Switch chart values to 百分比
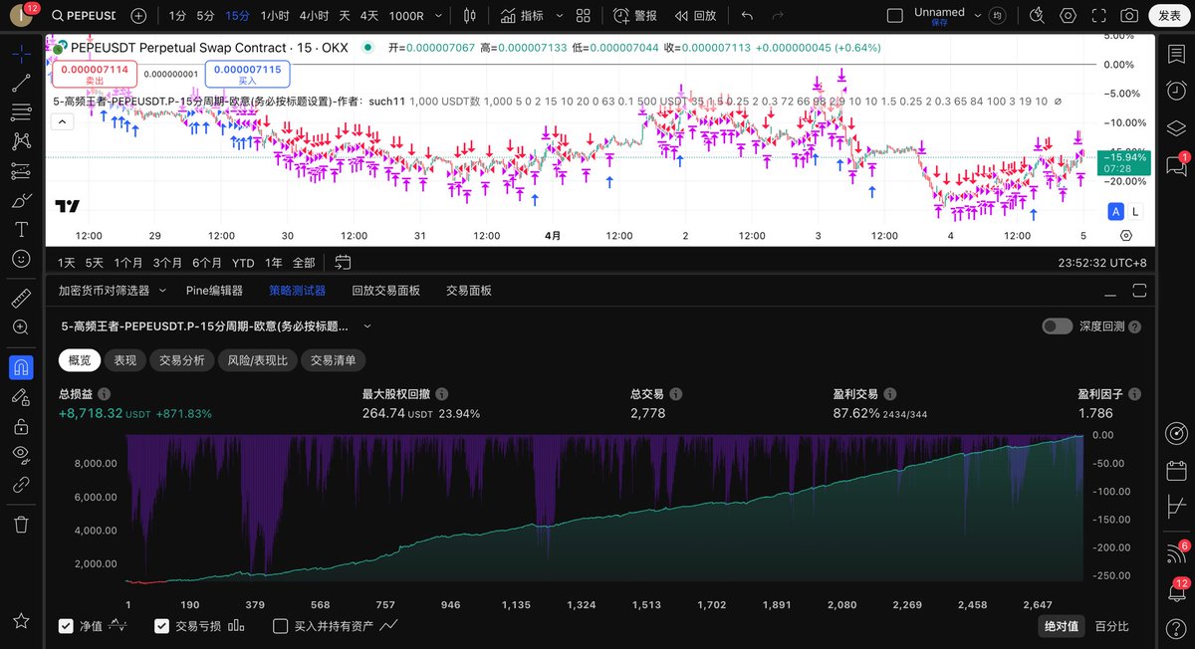 (1112, 626)
